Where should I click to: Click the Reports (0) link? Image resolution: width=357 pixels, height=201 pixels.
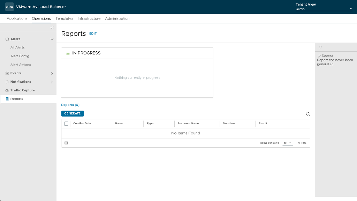(x=70, y=105)
